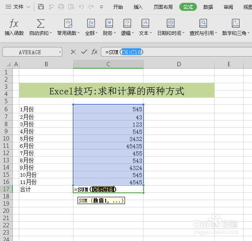Expand the 全部 dropdown arrow
The image size is (252, 241).
pyautogui.click(x=97, y=33)
